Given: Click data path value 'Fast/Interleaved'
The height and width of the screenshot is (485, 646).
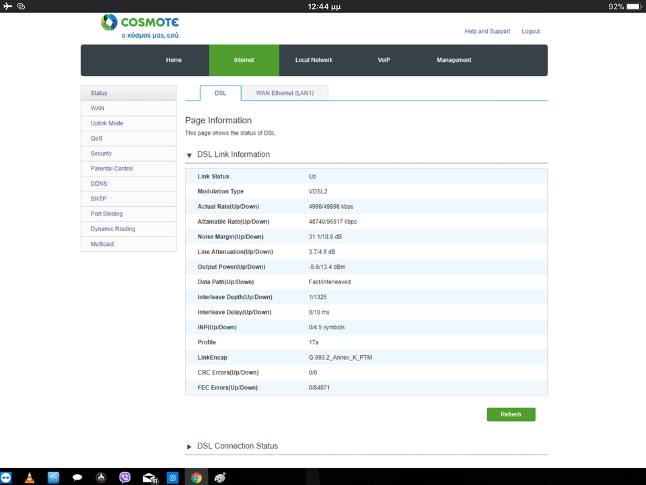Looking at the screenshot, I should (x=330, y=282).
